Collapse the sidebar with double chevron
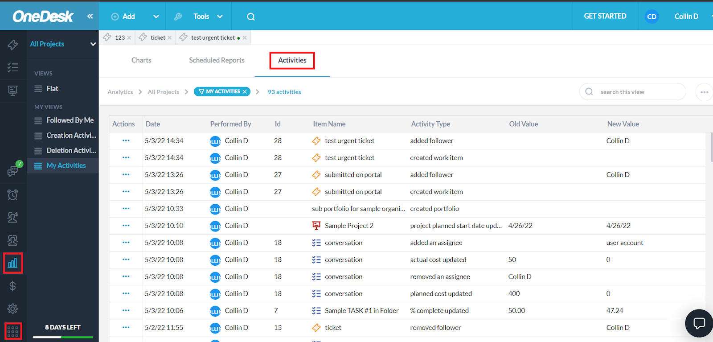The height and width of the screenshot is (342, 713). click(x=90, y=16)
